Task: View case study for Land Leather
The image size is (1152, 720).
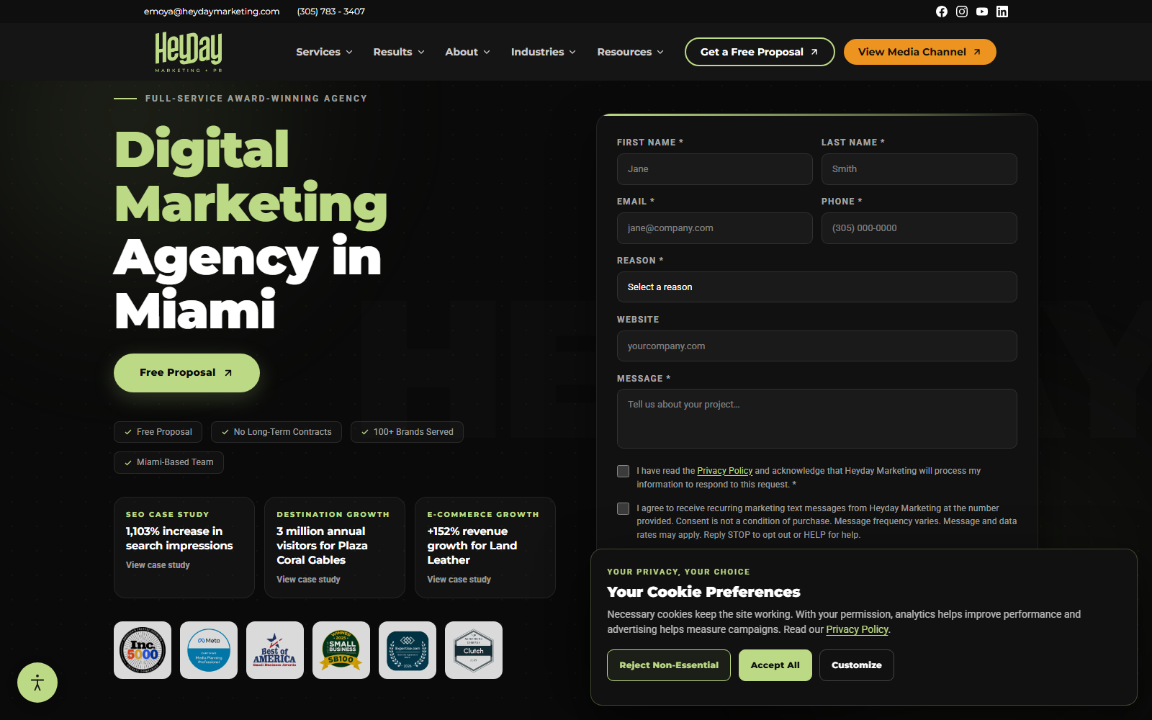Action: tap(459, 580)
